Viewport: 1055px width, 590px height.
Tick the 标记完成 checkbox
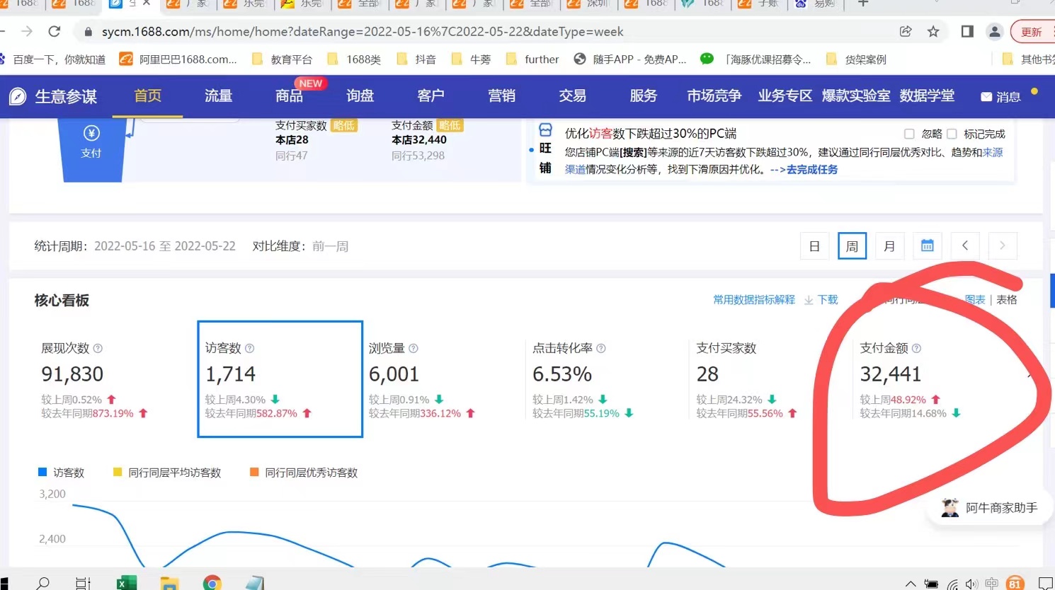pos(952,134)
